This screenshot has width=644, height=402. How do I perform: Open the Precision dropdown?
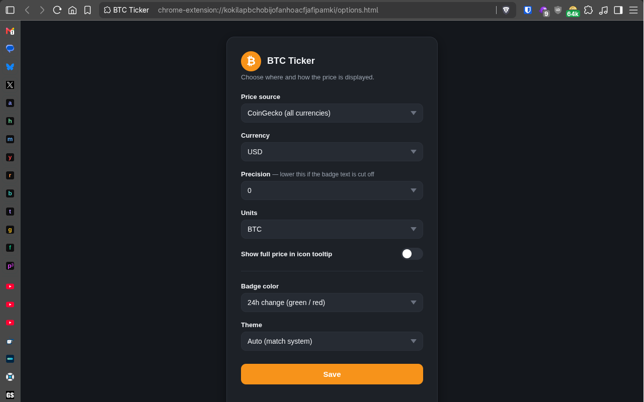[332, 190]
